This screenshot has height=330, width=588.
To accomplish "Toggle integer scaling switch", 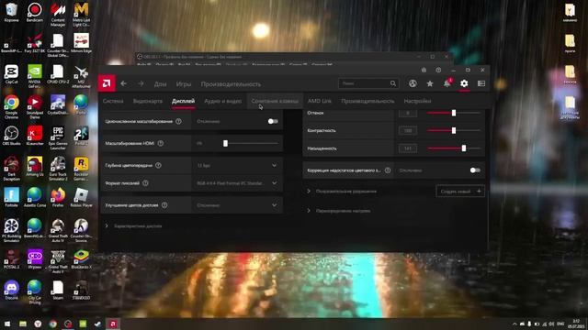I will coord(273,121).
